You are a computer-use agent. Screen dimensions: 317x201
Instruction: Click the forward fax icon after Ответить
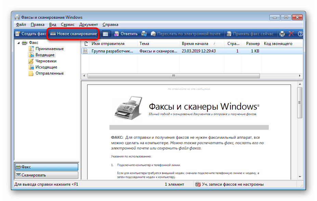tap(144, 34)
